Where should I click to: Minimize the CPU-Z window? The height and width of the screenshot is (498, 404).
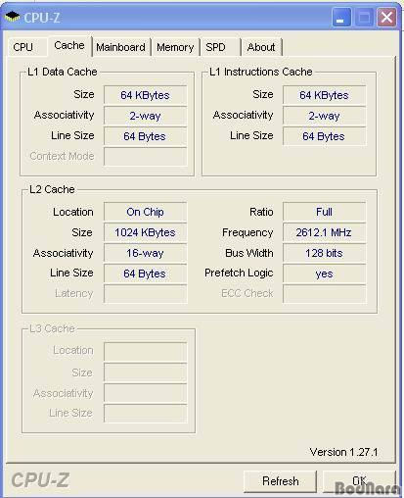(x=341, y=18)
